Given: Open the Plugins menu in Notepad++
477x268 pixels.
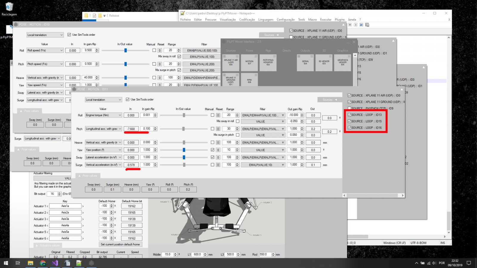Looking at the screenshot, I should pyautogui.click(x=340, y=20).
